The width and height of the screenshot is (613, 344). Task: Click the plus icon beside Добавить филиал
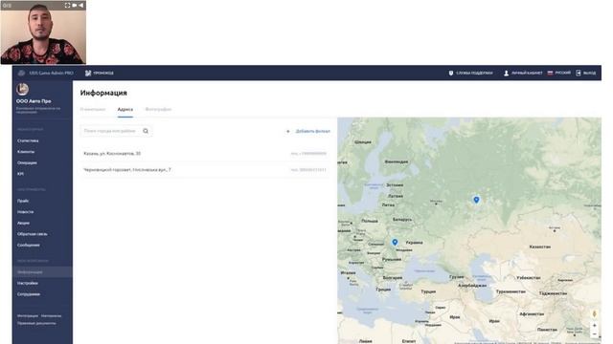(x=288, y=132)
